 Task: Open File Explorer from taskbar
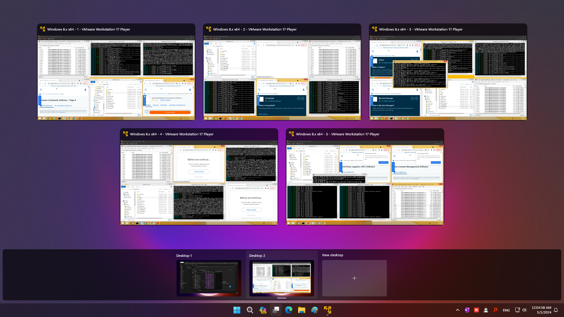pos(302,310)
